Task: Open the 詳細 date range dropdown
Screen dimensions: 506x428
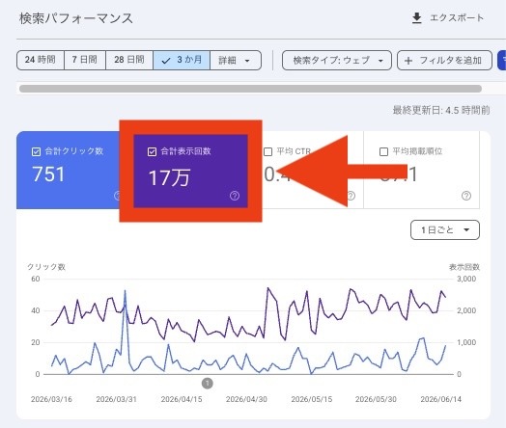Action: click(x=236, y=60)
